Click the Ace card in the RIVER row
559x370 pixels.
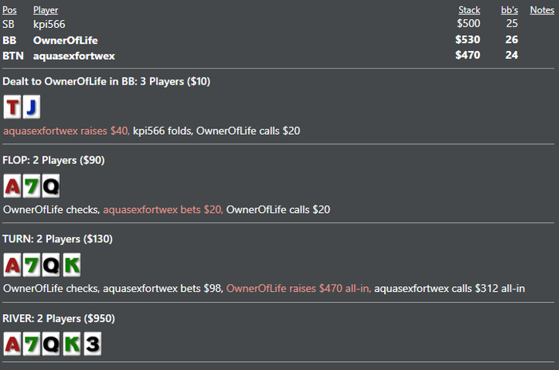click(x=12, y=344)
